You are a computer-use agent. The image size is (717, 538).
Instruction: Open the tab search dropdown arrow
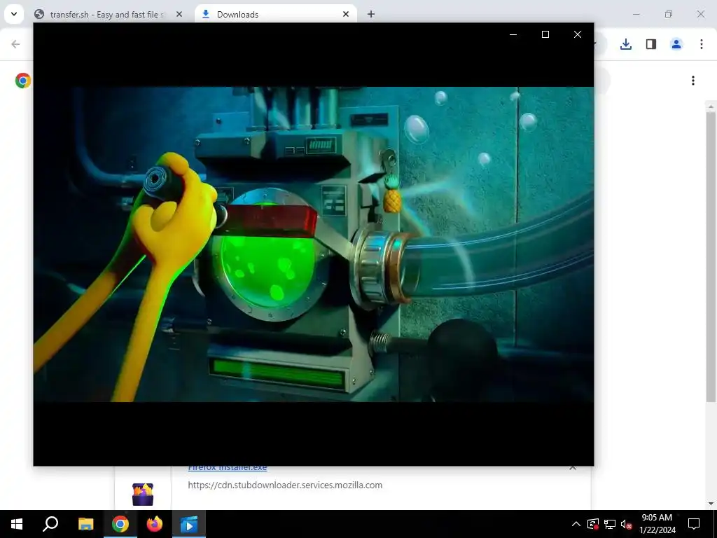(14, 14)
